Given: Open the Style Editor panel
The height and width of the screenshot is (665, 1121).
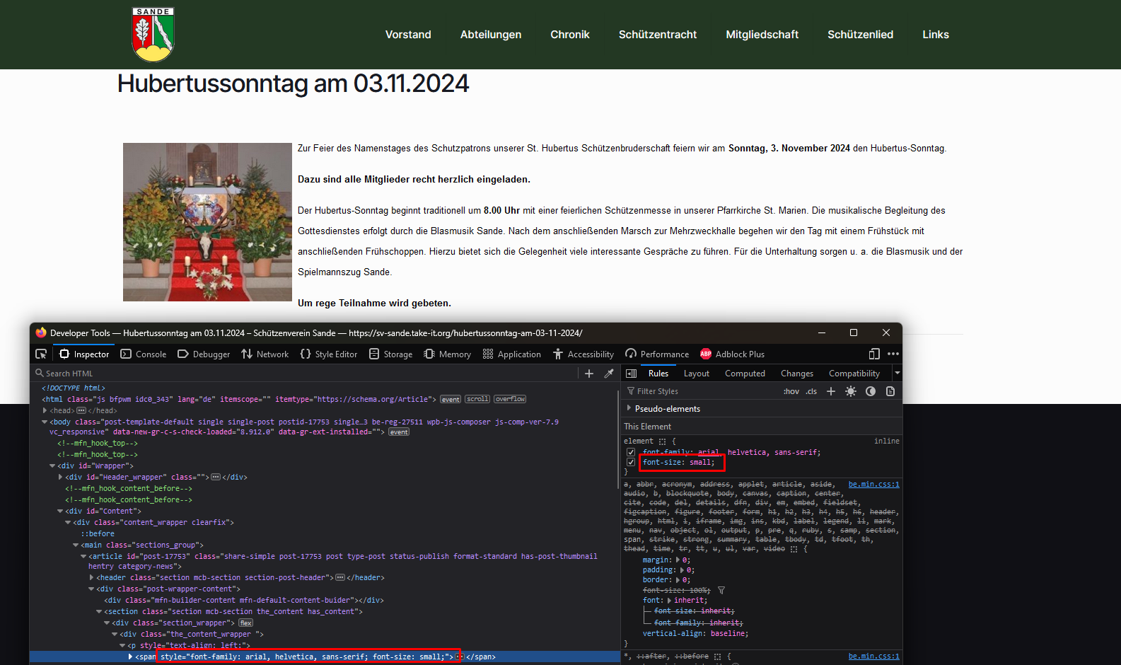Looking at the screenshot, I should [x=329, y=354].
